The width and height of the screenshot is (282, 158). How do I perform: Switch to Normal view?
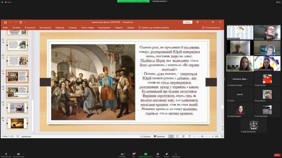coord(171,137)
